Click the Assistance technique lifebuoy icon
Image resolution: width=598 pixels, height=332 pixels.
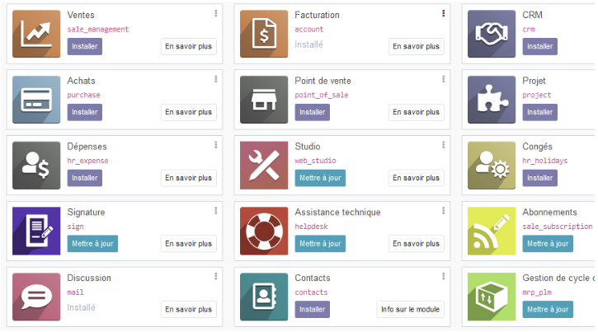pyautogui.click(x=264, y=231)
